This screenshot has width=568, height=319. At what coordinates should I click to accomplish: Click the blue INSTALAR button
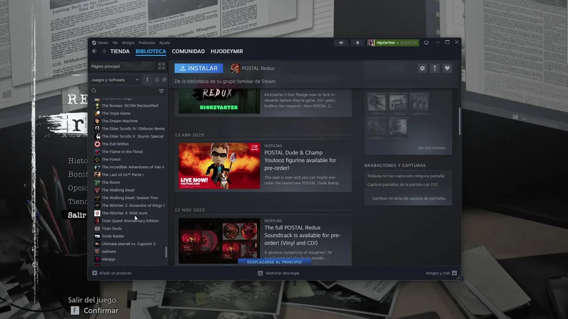pyautogui.click(x=199, y=68)
